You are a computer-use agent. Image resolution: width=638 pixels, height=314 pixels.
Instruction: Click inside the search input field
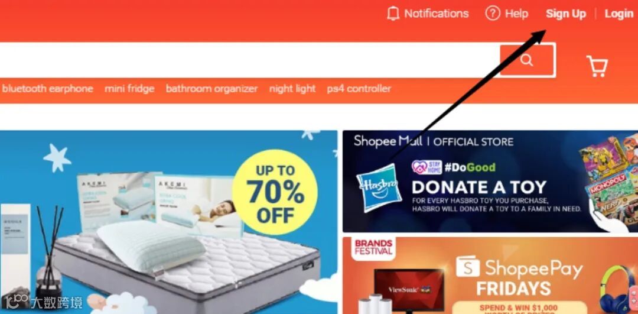pos(250,60)
